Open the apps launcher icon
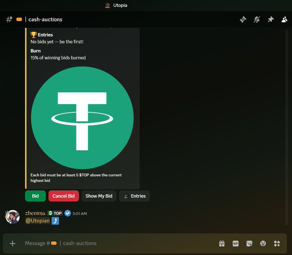292x255 pixels. point(277,243)
